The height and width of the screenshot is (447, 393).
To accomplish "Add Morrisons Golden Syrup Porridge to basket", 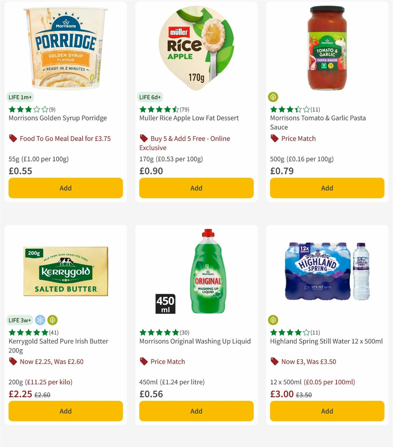I will [x=65, y=188].
